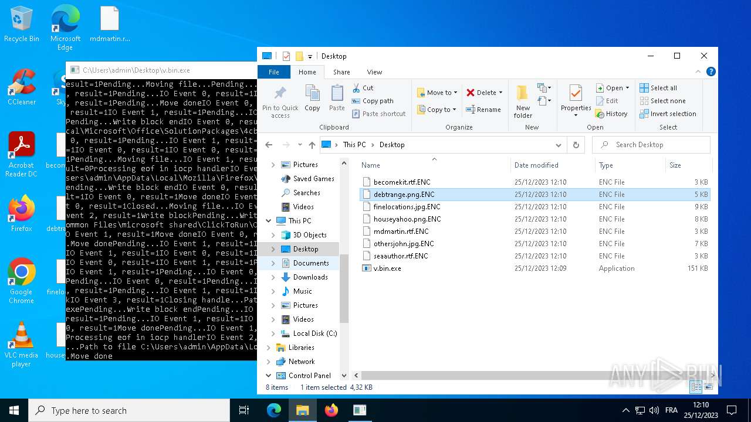Open Task View on taskbar
This screenshot has width=751, height=422.
[244, 410]
